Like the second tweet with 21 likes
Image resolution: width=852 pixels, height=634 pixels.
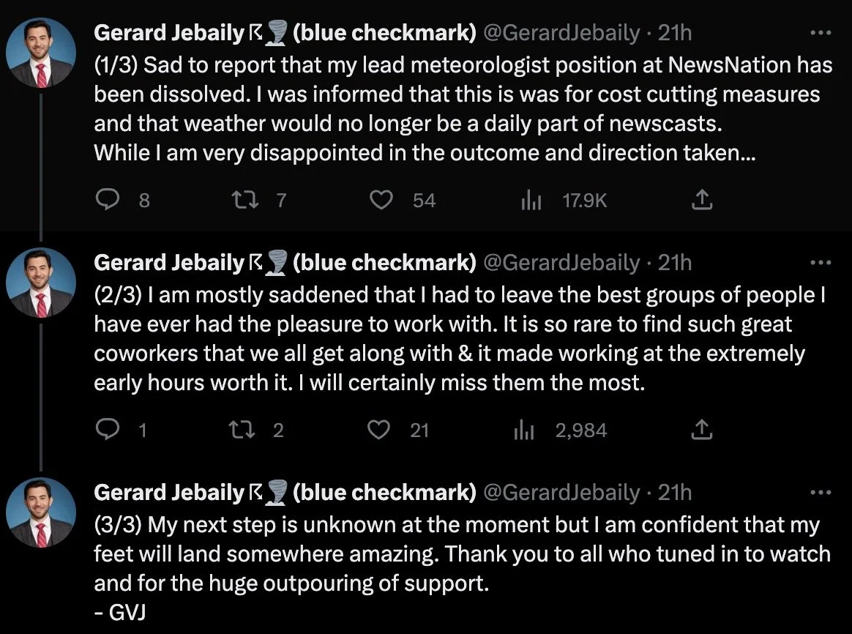[378, 430]
